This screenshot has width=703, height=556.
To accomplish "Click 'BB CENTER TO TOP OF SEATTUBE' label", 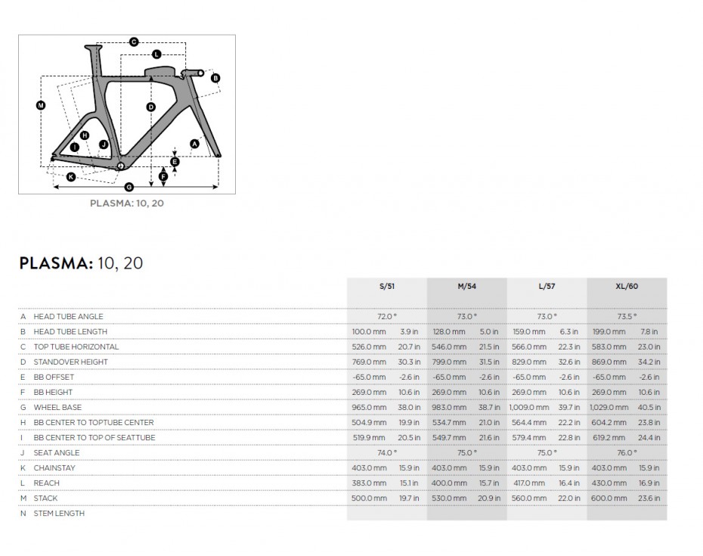I will pyautogui.click(x=94, y=437).
